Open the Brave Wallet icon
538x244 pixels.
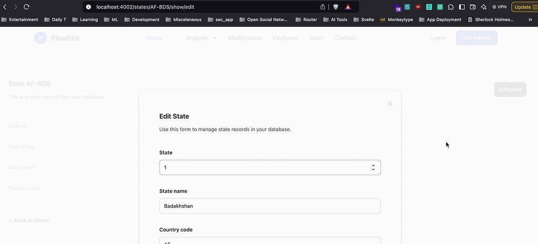coord(473,7)
